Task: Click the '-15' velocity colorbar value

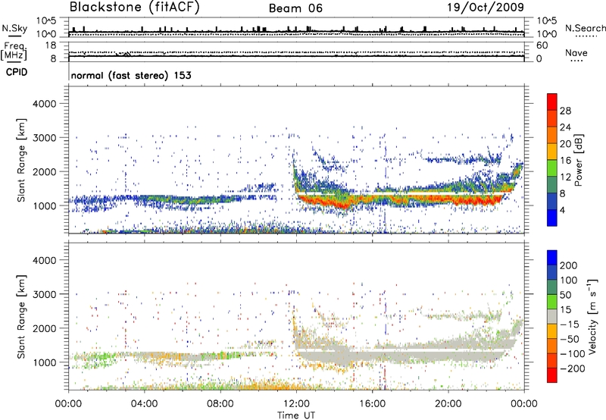Action: (x=570, y=324)
